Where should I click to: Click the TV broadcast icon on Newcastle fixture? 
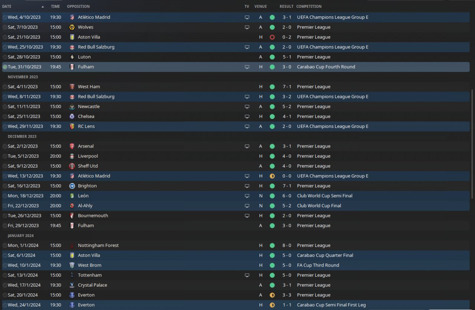coord(247,106)
